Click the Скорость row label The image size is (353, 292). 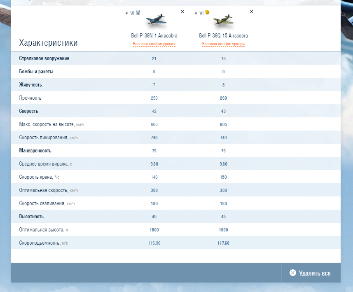[28, 111]
